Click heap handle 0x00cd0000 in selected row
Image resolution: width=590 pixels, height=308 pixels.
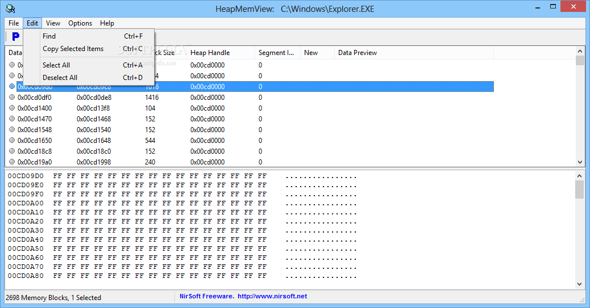click(x=207, y=86)
